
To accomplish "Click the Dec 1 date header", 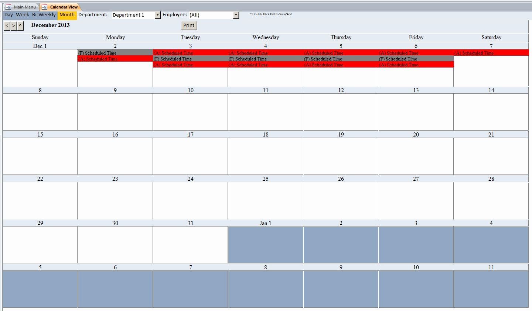I will (40, 46).
